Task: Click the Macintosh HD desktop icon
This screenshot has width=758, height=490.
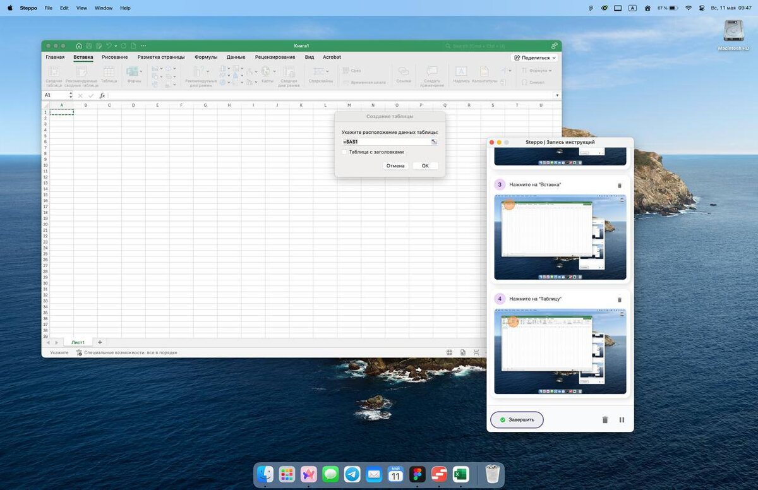Action: [733, 35]
